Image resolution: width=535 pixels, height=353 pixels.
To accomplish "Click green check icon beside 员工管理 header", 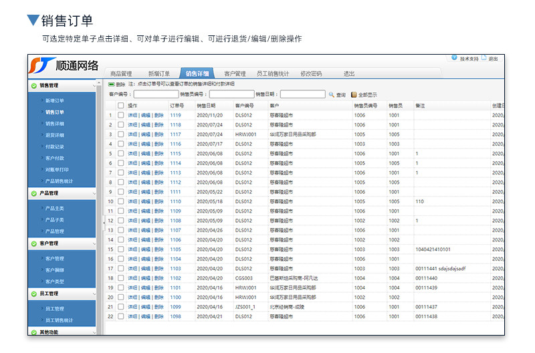I will coord(34,293).
